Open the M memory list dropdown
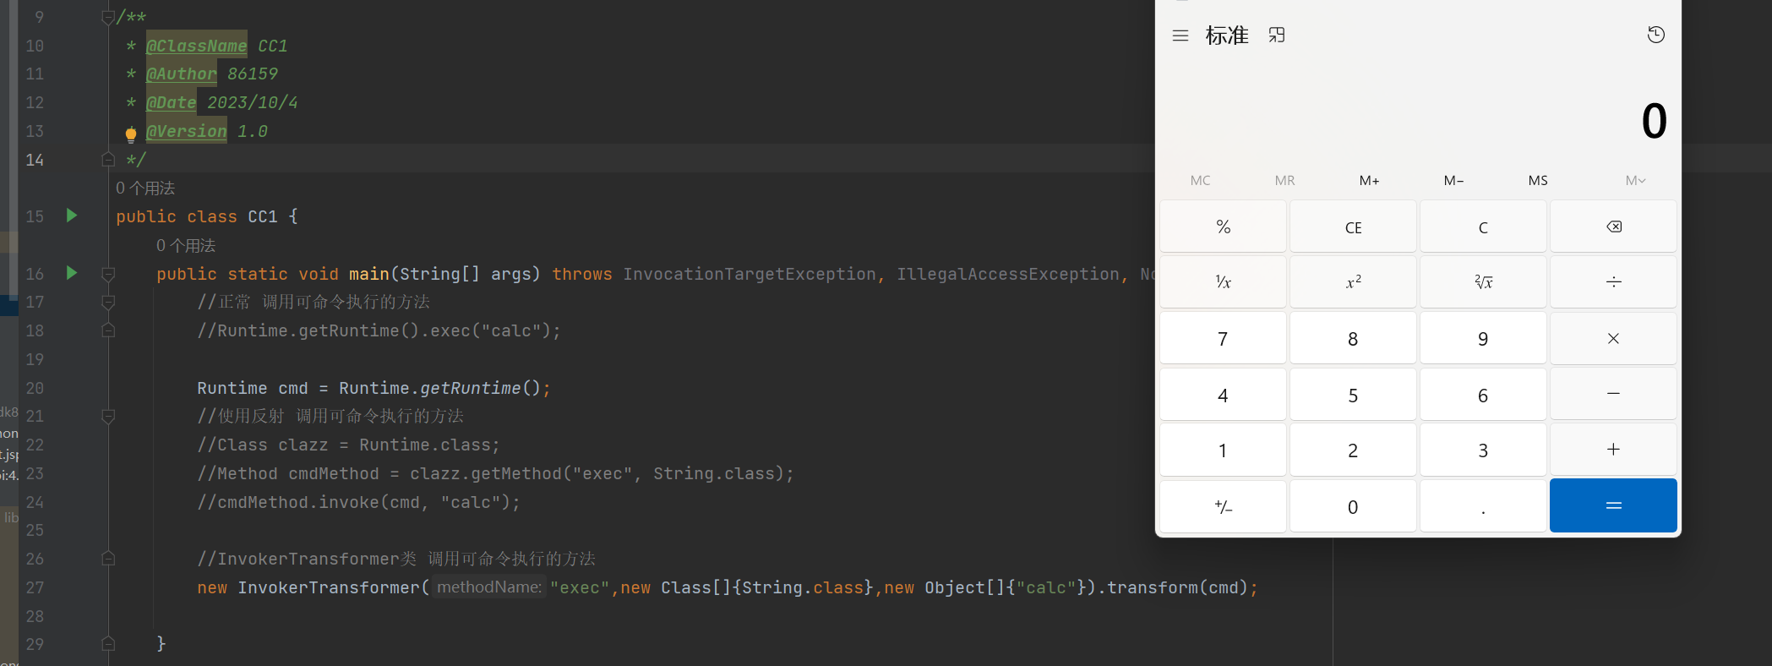Image resolution: width=1772 pixels, height=666 pixels. 1635,180
